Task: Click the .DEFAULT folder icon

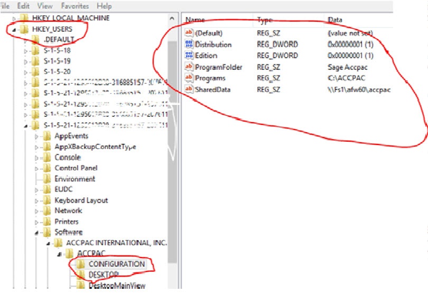Action: [35, 40]
